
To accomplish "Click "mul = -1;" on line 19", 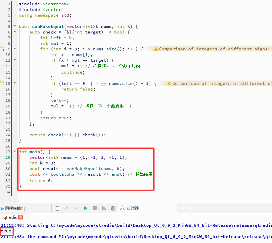I will 62,106.
